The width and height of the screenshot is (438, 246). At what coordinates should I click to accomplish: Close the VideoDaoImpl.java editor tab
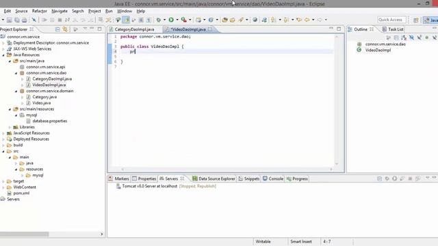coord(210,29)
